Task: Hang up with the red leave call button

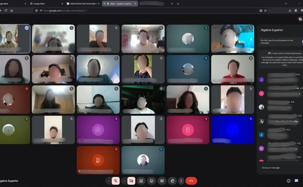Action: 191,181
